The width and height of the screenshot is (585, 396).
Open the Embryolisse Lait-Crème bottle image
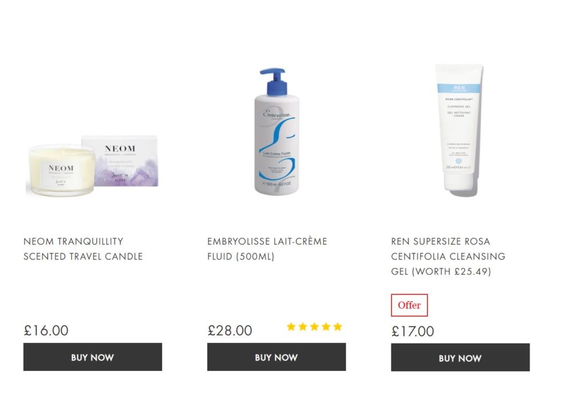277,131
